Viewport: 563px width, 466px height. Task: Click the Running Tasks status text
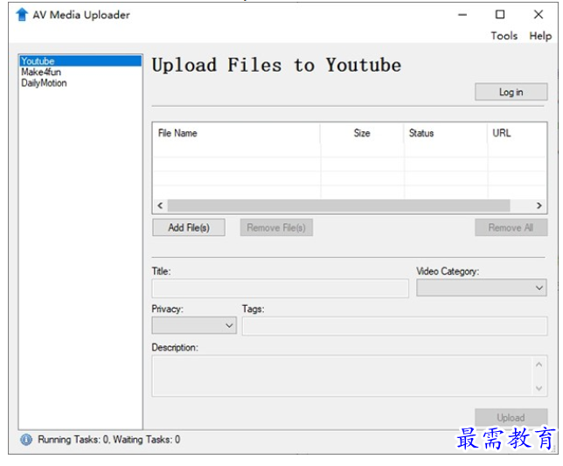pos(108,440)
